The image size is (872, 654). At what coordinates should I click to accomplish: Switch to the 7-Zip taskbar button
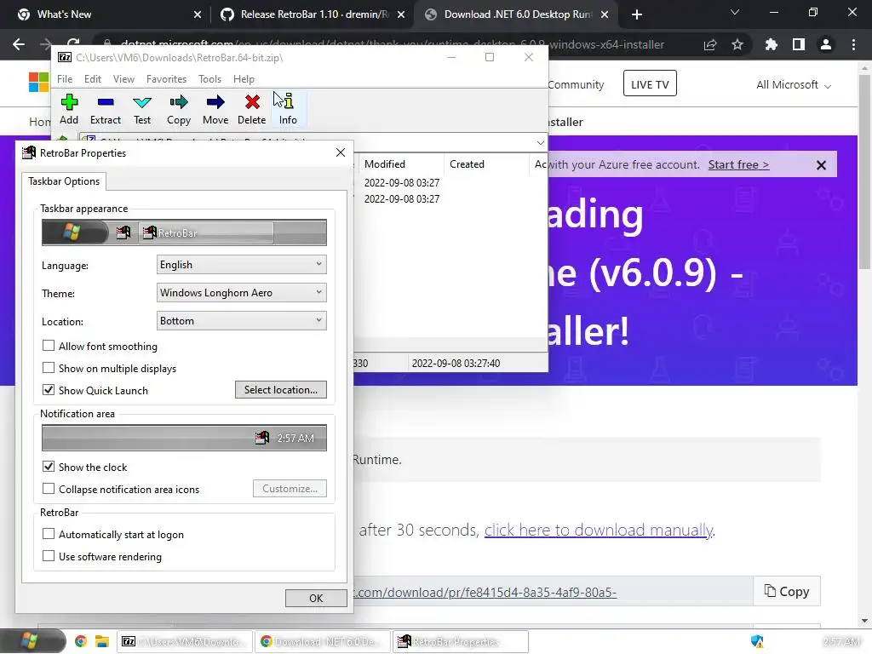click(184, 642)
